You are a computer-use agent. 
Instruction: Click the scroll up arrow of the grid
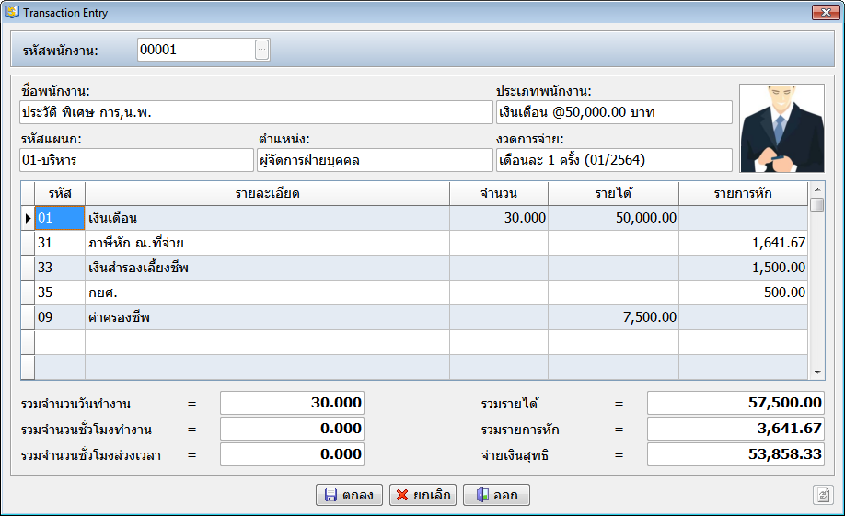pyautogui.click(x=816, y=189)
